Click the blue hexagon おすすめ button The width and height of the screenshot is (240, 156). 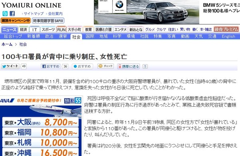(x=82, y=66)
